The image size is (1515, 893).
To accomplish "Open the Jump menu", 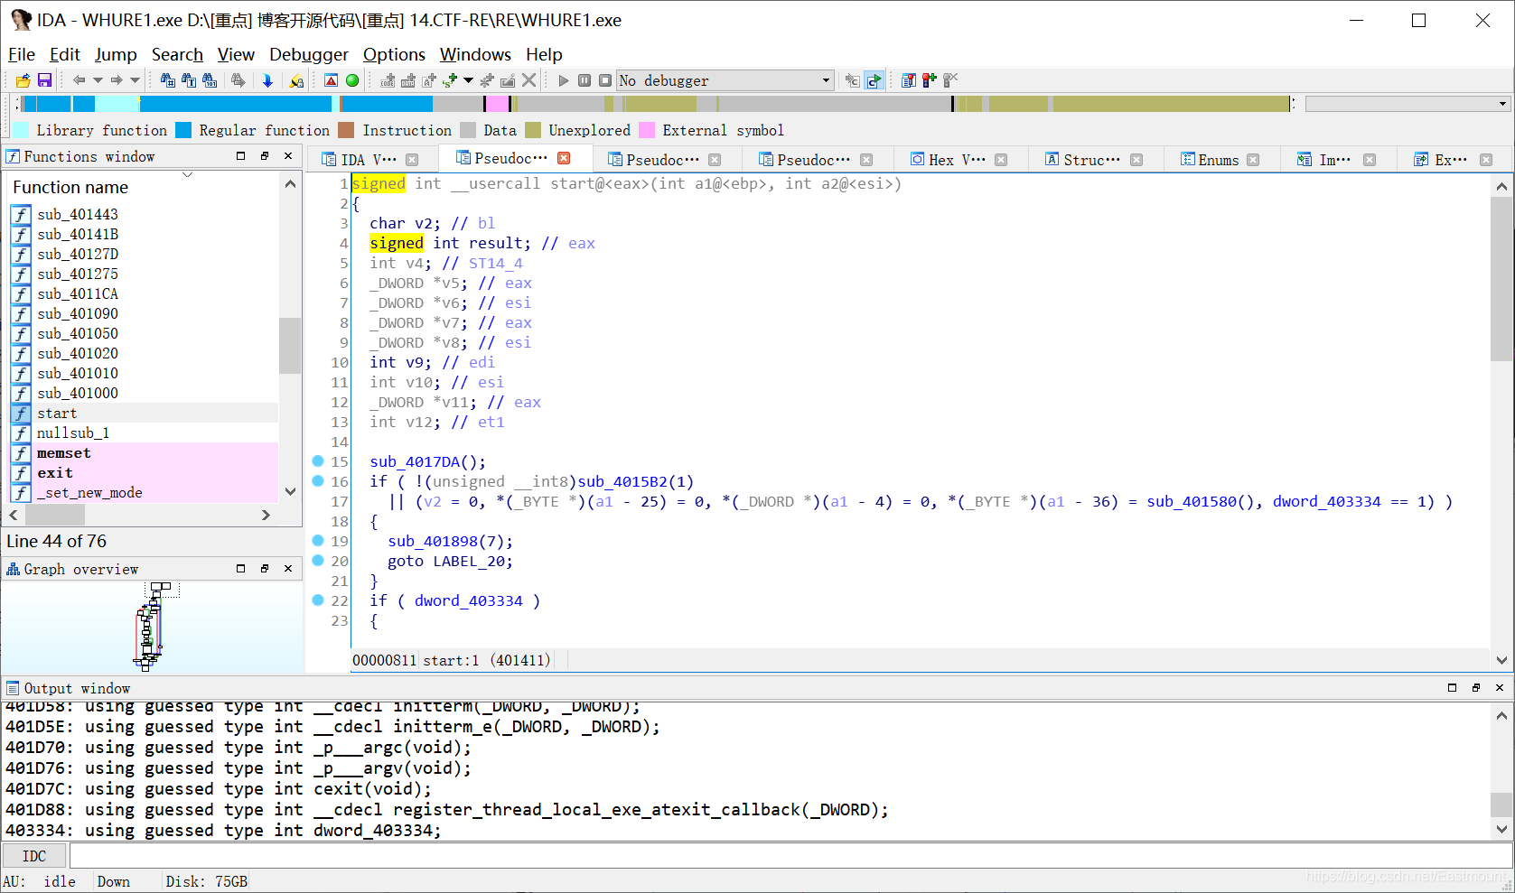I will click(x=116, y=54).
